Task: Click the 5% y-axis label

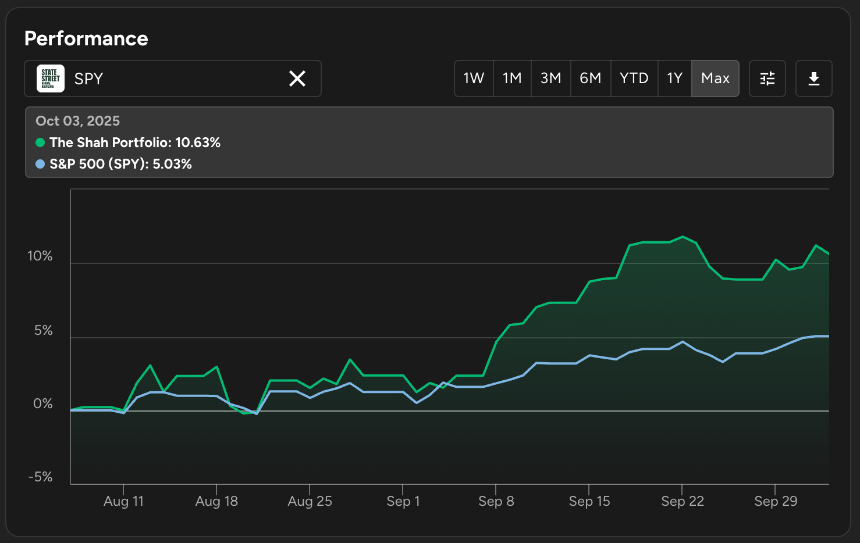Action: tap(43, 330)
